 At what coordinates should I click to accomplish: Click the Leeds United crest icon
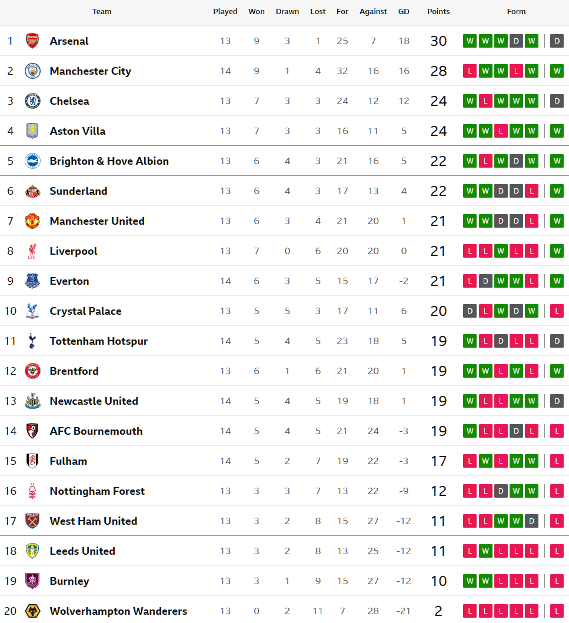[32, 551]
